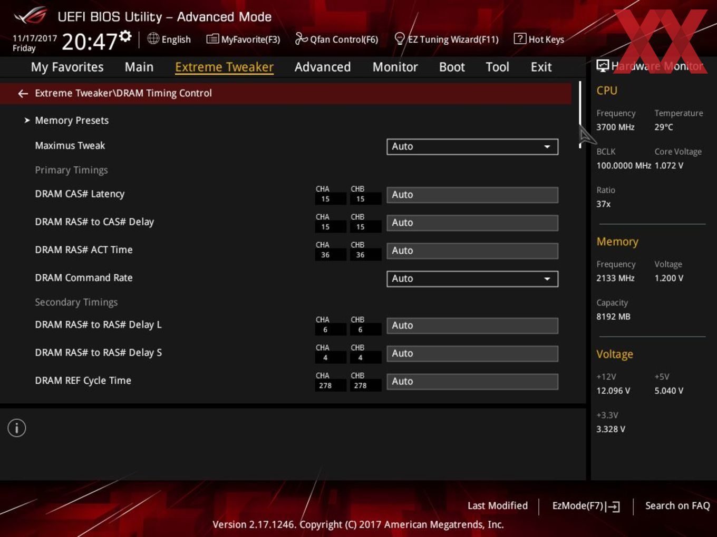This screenshot has width=717, height=537.
Task: Open DRAM Command Rate dropdown
Action: pos(472,279)
